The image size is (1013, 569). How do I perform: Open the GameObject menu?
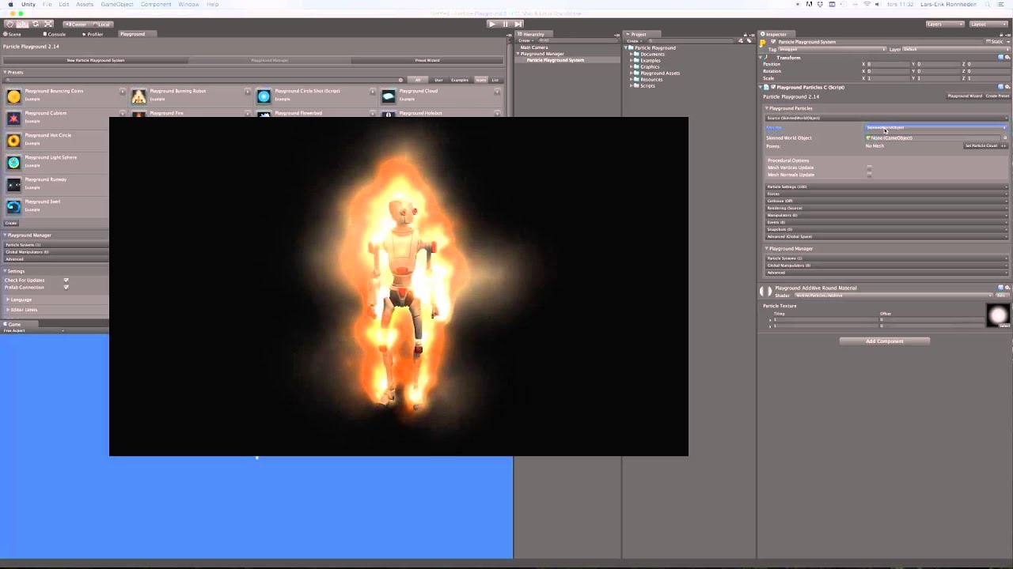pos(116,4)
